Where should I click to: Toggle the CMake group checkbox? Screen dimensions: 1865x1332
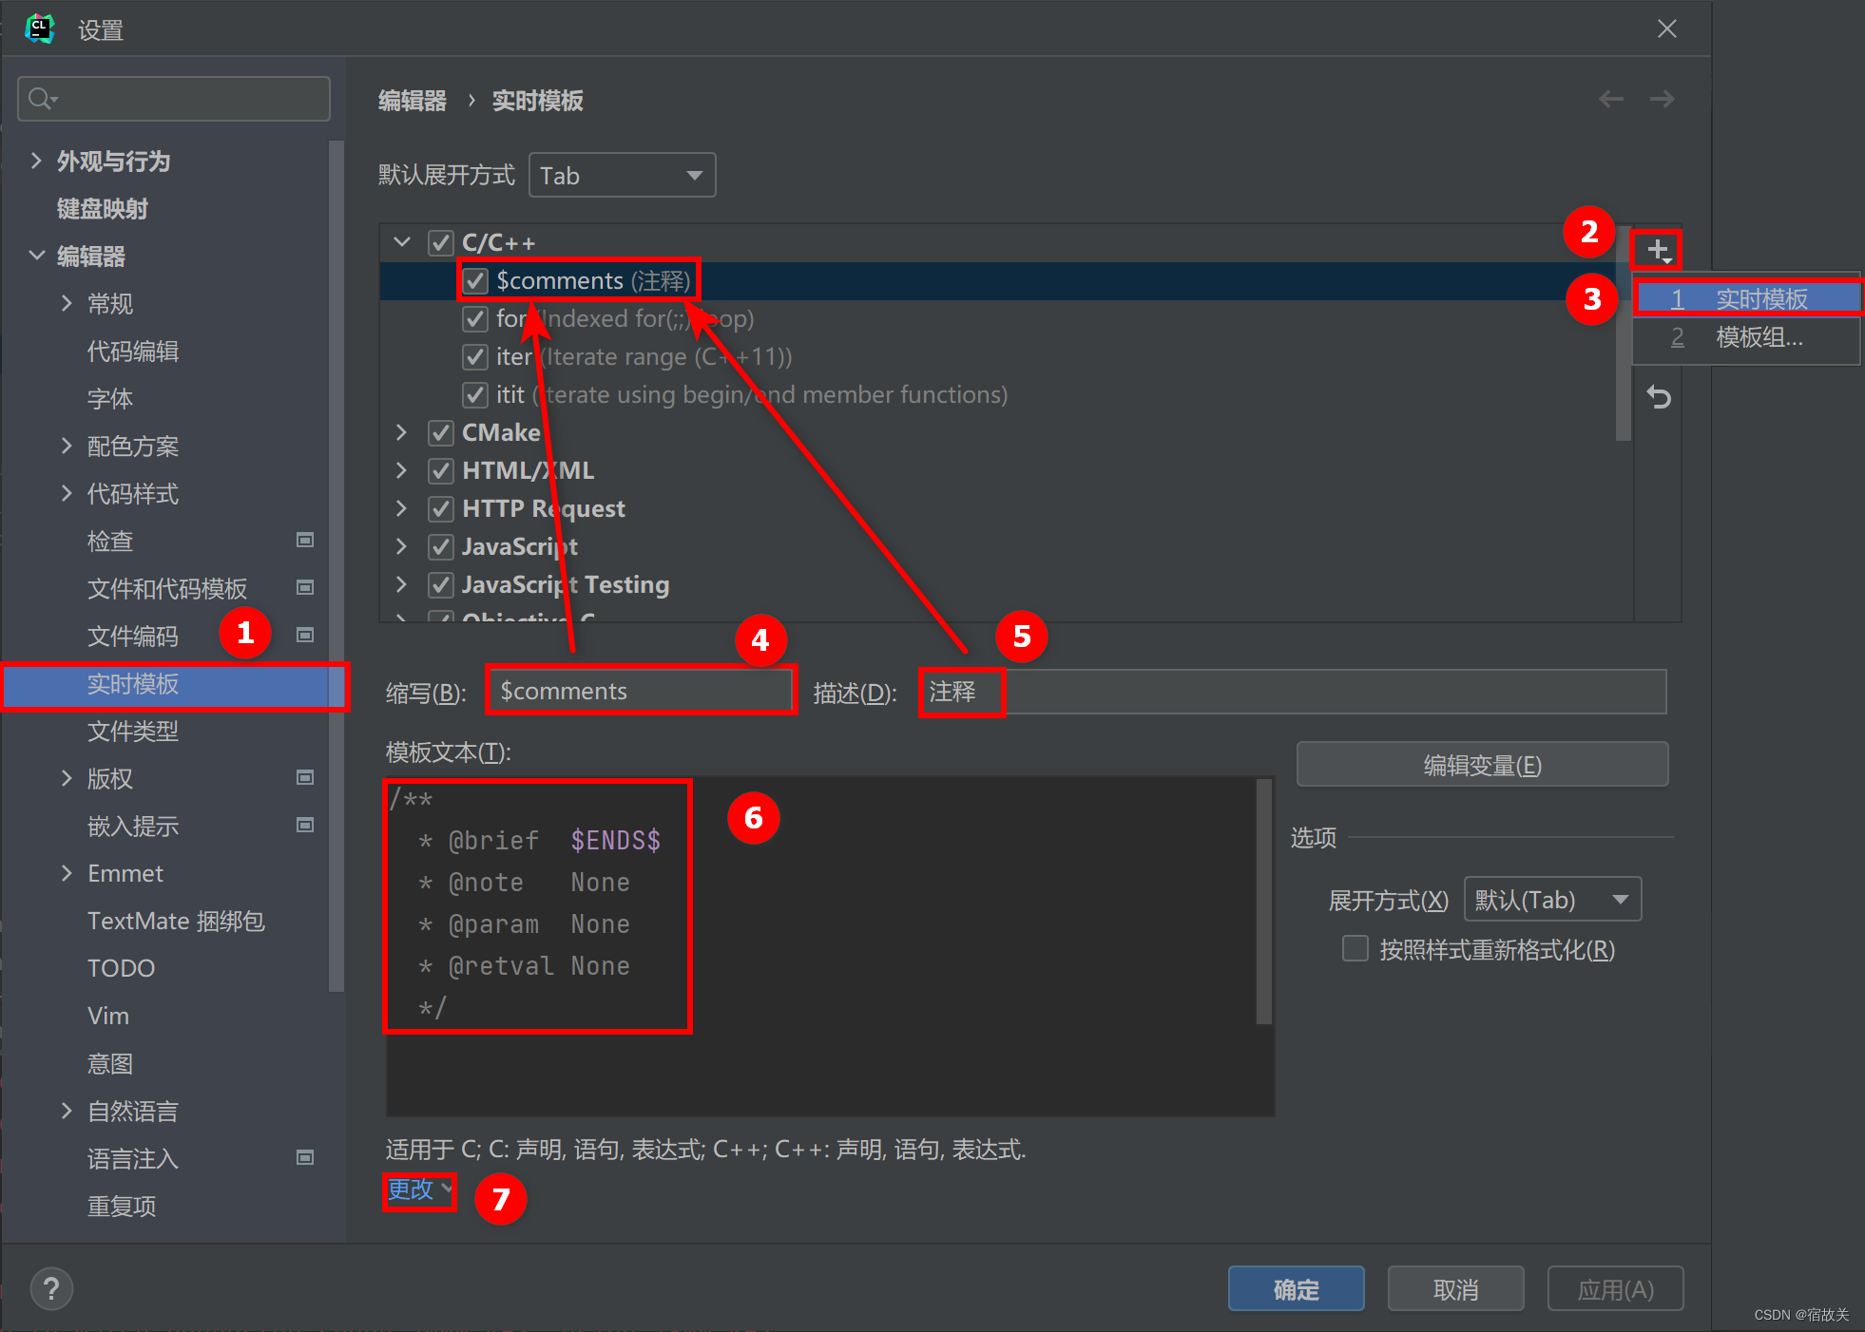[x=441, y=433]
